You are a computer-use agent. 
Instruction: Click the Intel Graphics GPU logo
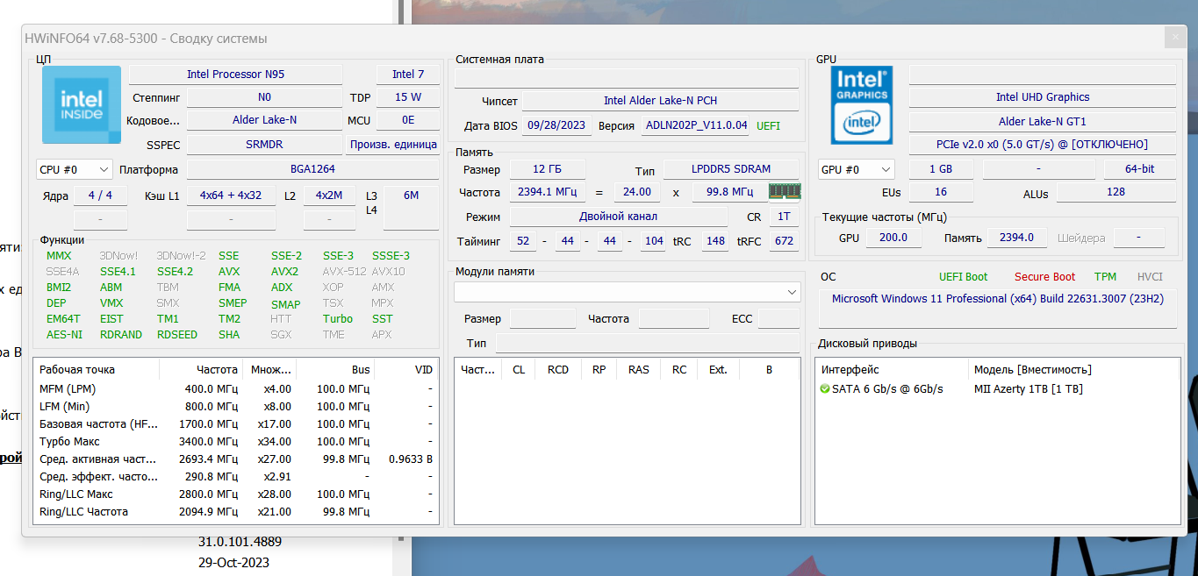point(863,105)
